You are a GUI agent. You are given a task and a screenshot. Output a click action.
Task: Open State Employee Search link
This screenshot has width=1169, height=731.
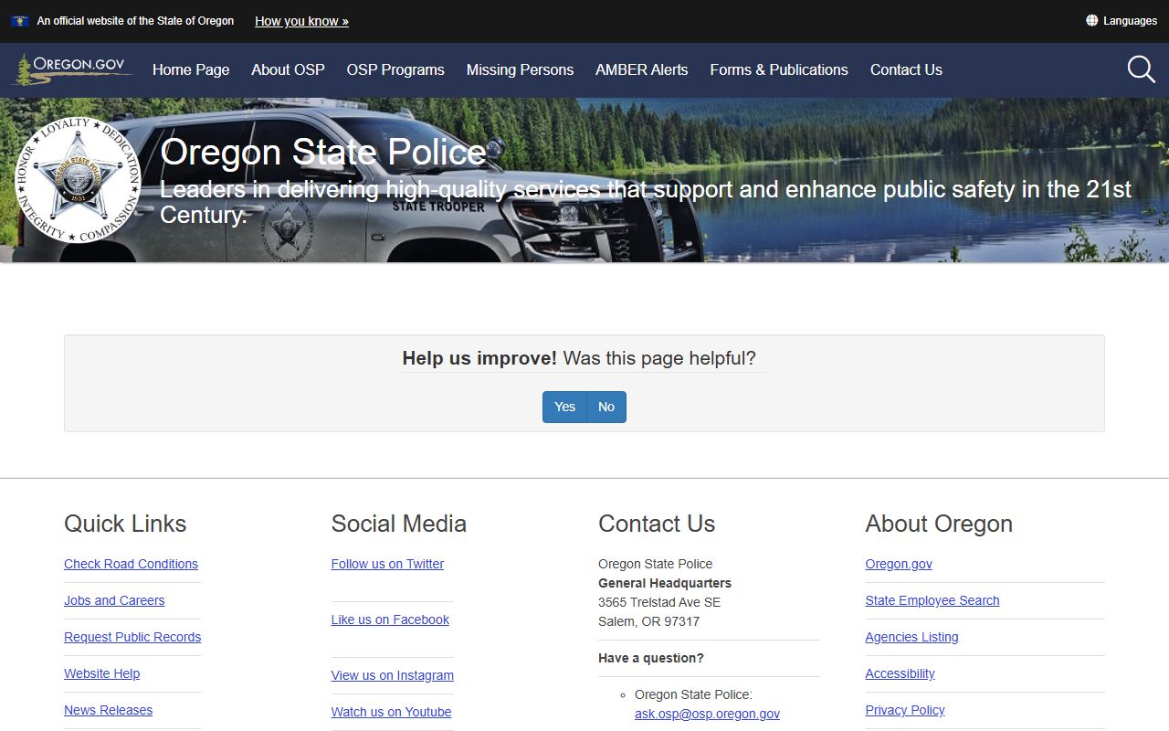pyautogui.click(x=932, y=600)
